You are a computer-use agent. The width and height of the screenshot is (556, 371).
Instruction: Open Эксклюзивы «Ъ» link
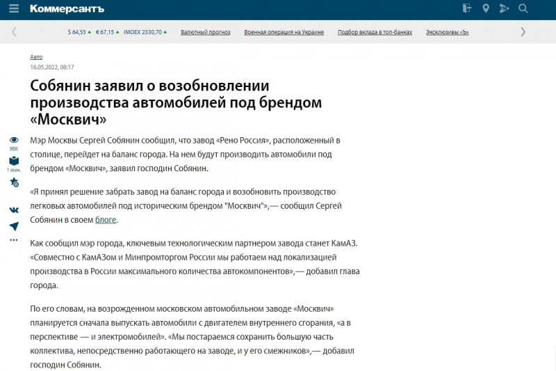tap(447, 32)
